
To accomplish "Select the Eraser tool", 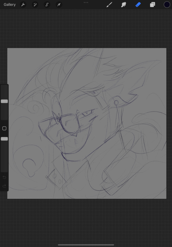I will (x=138, y=4).
